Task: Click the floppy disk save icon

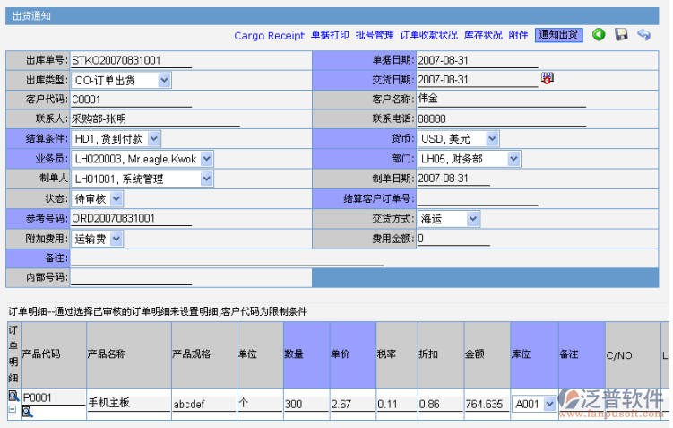Action: click(x=621, y=35)
